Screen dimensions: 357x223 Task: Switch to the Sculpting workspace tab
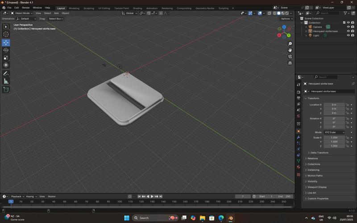tap(89, 8)
